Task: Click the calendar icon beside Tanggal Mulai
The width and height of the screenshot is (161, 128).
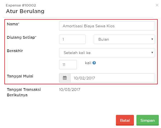Action: (x=65, y=78)
